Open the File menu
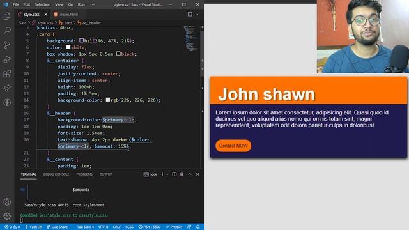This screenshot has height=230, width=409. click(15, 4)
